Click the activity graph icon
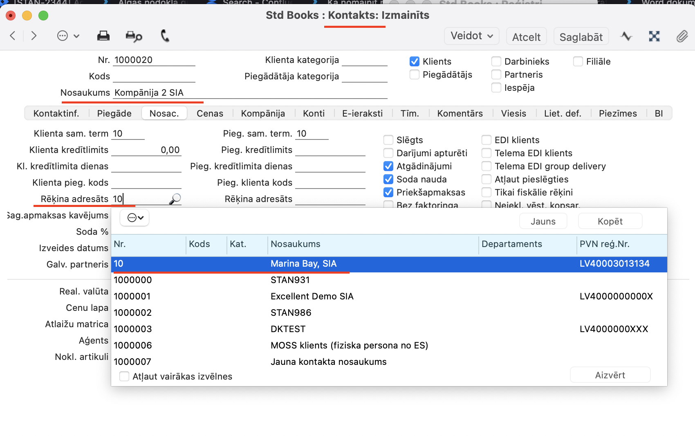The image size is (695, 436). [626, 36]
